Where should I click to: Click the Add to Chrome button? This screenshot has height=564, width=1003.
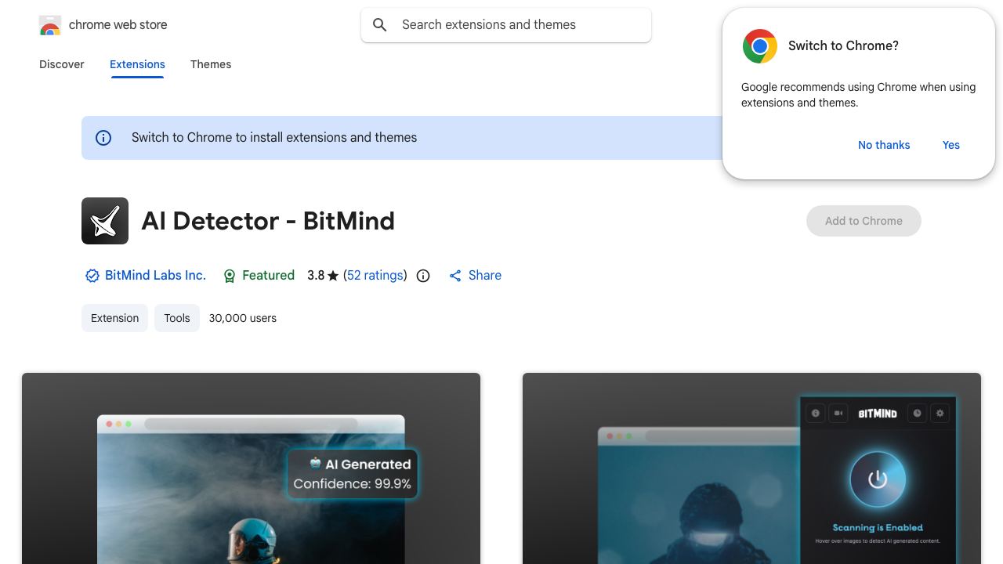coord(864,221)
